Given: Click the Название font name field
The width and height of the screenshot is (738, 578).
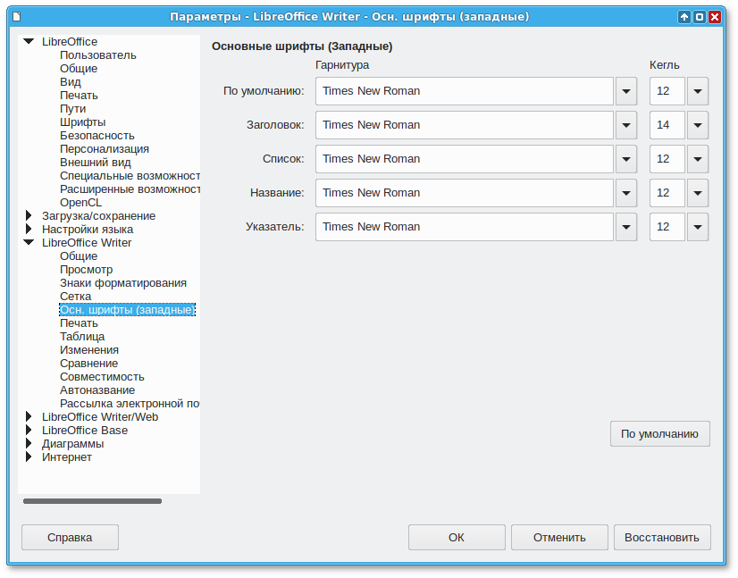Looking at the screenshot, I should (x=465, y=193).
